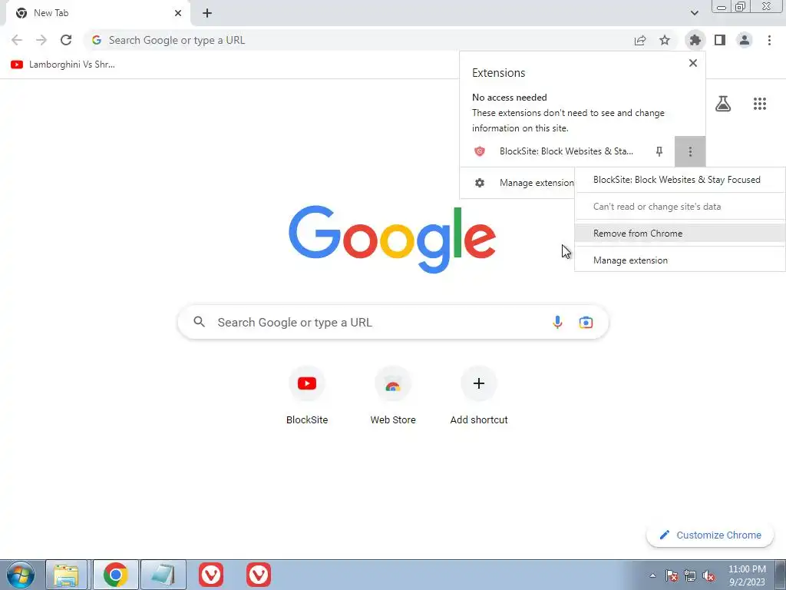Image resolution: width=786 pixels, height=590 pixels.
Task: Open the side panel icon
Action: (x=720, y=40)
